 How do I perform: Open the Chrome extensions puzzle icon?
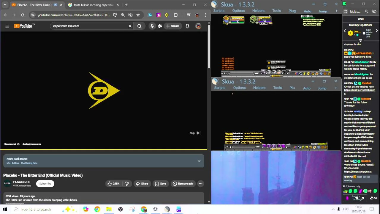pos(176,15)
